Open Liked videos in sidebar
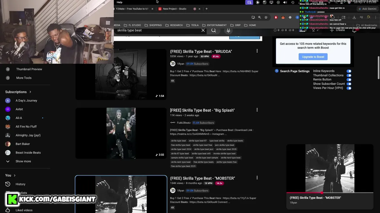 click(24, 210)
